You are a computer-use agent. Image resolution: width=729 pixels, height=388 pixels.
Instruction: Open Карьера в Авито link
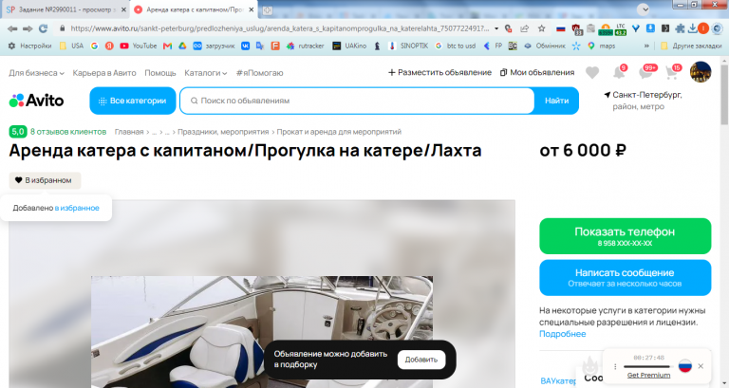104,73
